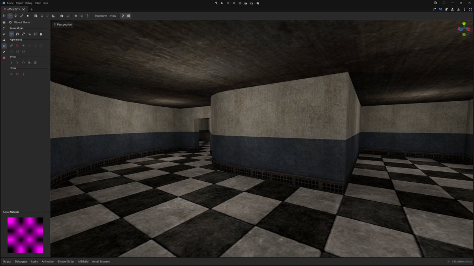Toggle the sun preview icon
The image size is (474, 266).
(x=76, y=16)
